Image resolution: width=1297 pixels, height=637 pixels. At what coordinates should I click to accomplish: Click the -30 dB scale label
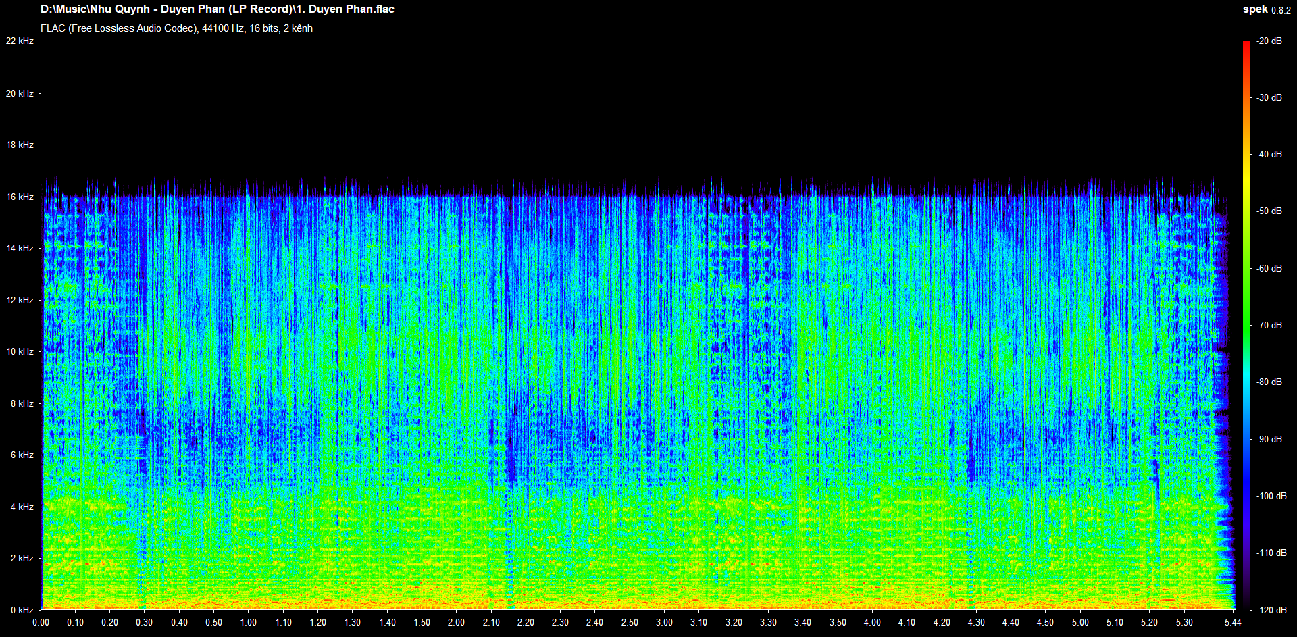(x=1268, y=98)
